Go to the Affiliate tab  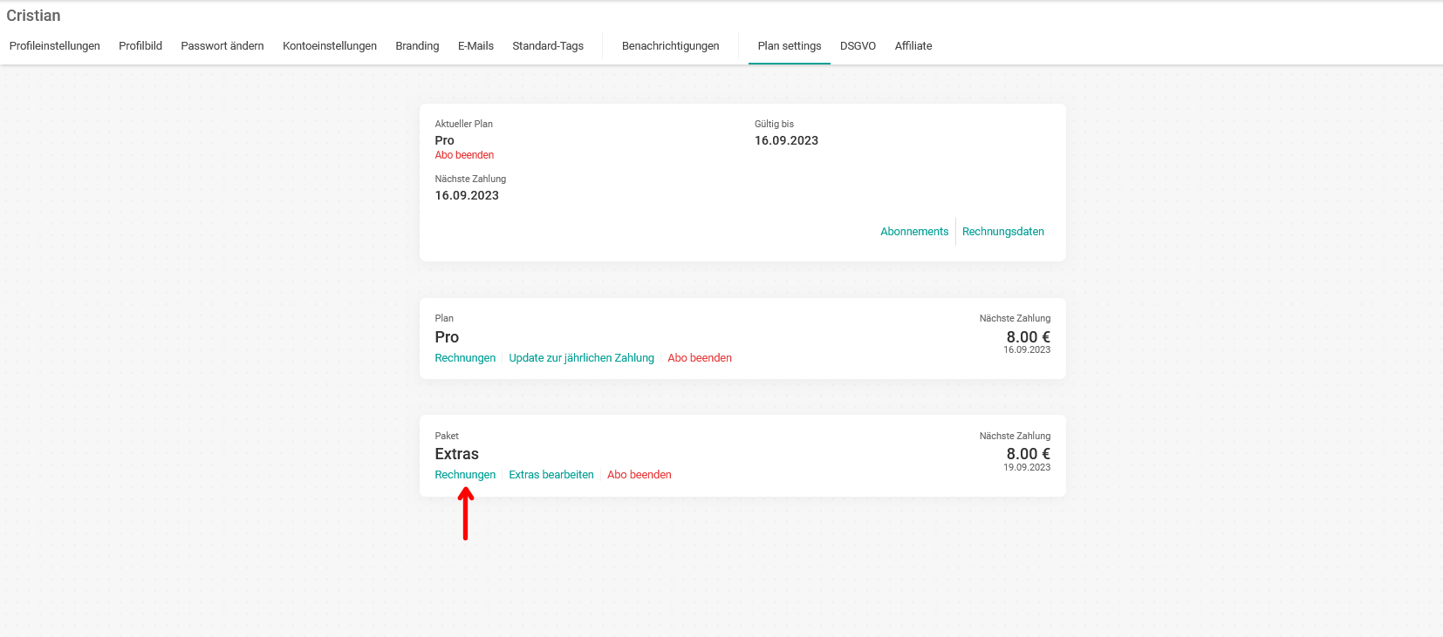tap(913, 46)
